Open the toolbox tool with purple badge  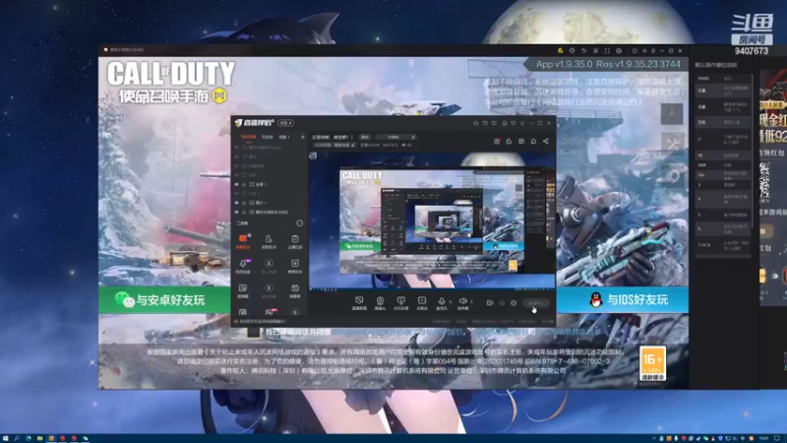pos(243,265)
